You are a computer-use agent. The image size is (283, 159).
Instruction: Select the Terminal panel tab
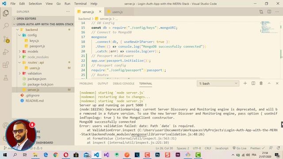[x=145, y=83]
